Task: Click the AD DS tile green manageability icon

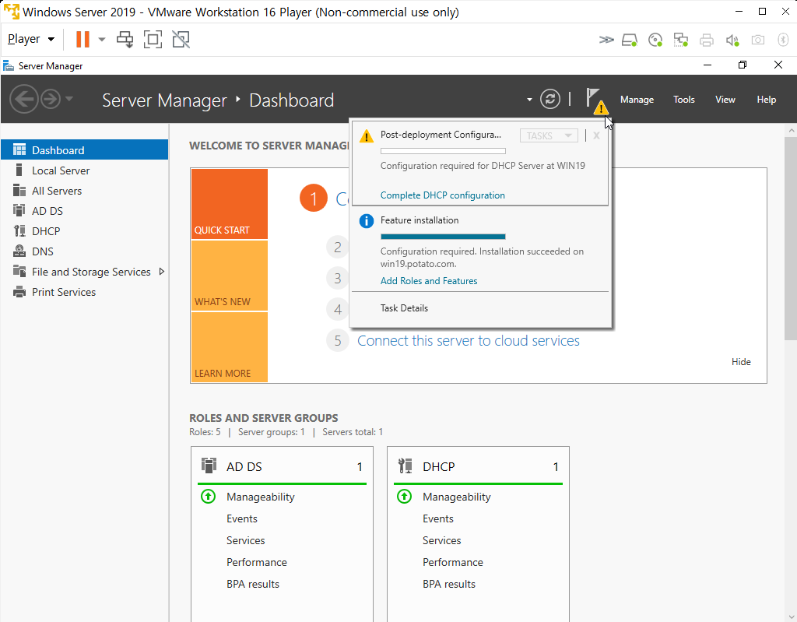Action: click(208, 497)
